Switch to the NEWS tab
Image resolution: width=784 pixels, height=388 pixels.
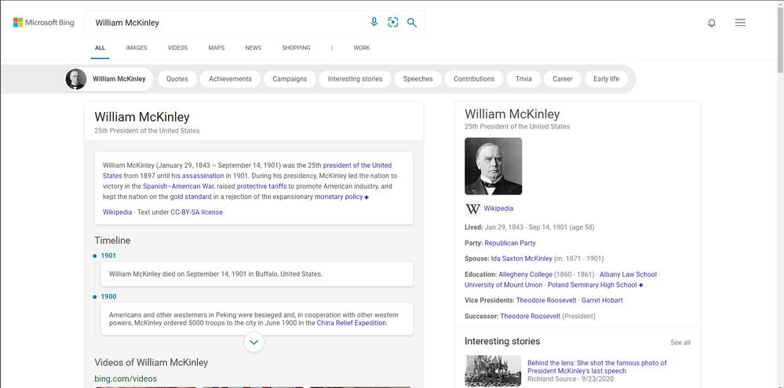(253, 48)
